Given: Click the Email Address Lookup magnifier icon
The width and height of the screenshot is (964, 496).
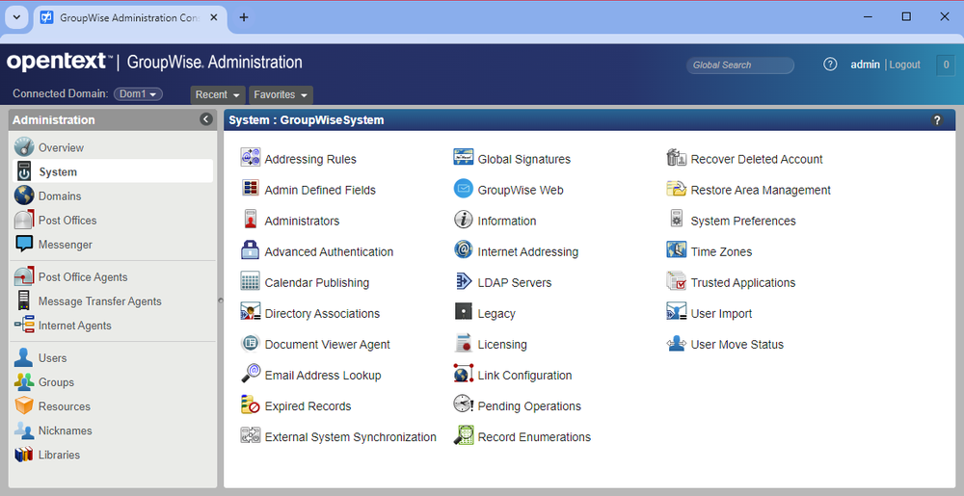Looking at the screenshot, I should tap(251, 374).
